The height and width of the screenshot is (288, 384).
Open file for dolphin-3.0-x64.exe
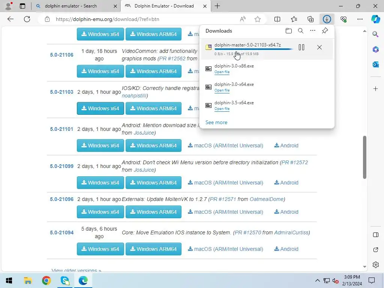point(222,90)
